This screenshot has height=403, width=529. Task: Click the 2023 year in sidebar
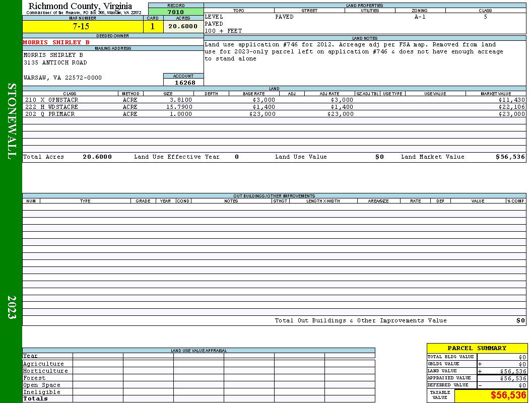pyautogui.click(x=12, y=307)
